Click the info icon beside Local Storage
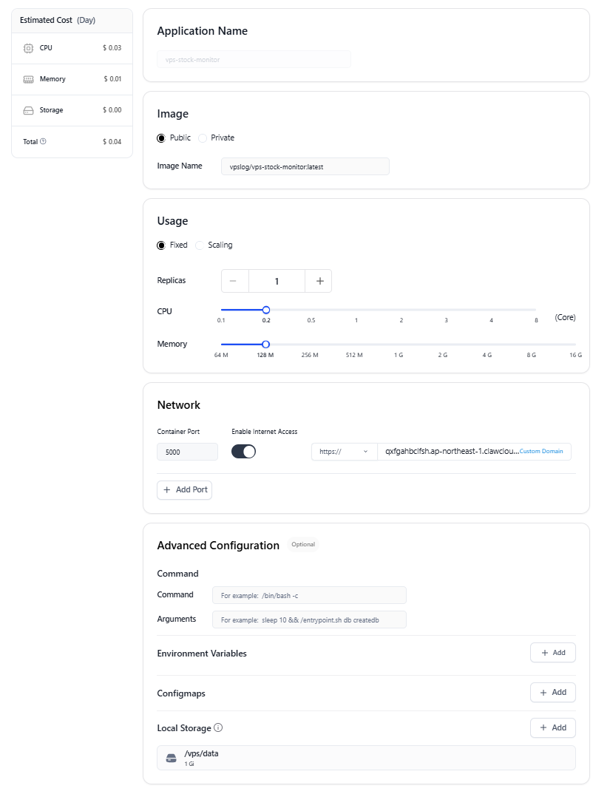Image resolution: width=610 pixels, height=794 pixels. 218,727
